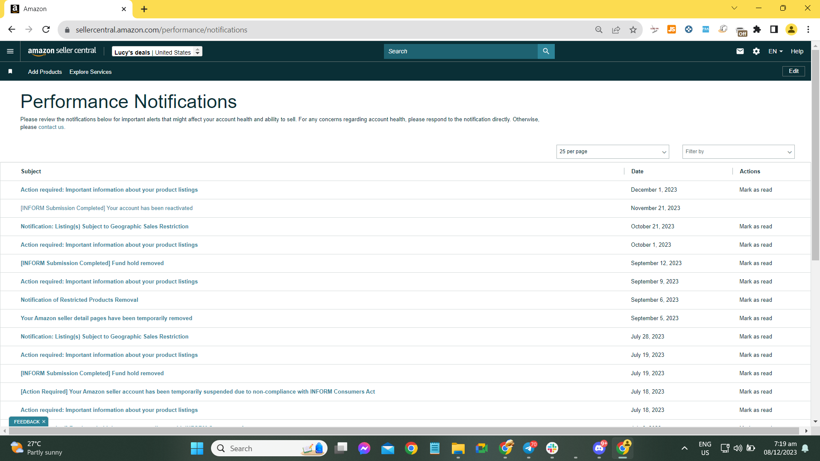Open Messenger from the taskbar
Image resolution: width=820 pixels, height=461 pixels.
tap(364, 448)
